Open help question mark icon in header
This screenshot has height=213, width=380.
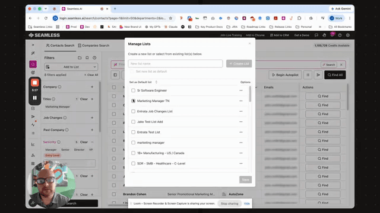pos(340,35)
